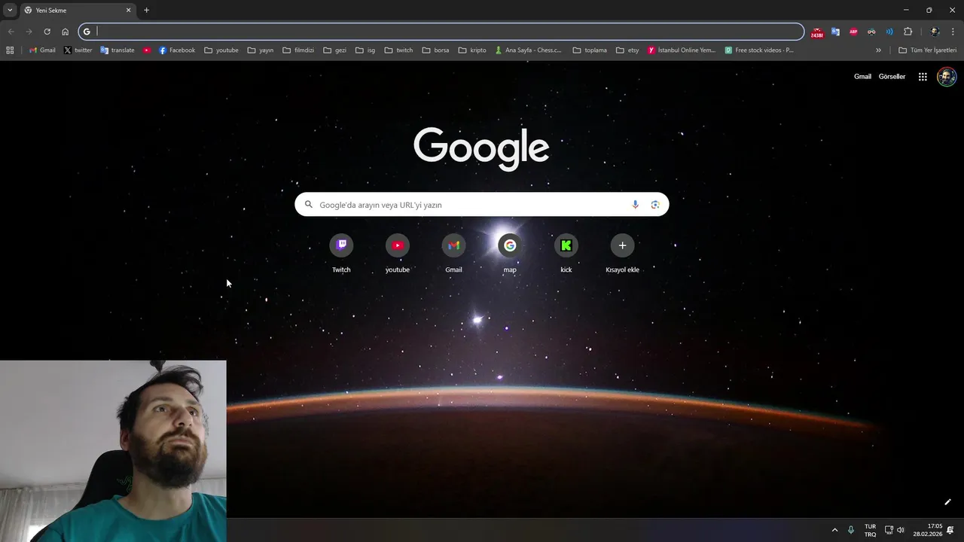This screenshot has height=542, width=964.
Task: Expand the etsy bookmark folder
Action: coord(627,50)
